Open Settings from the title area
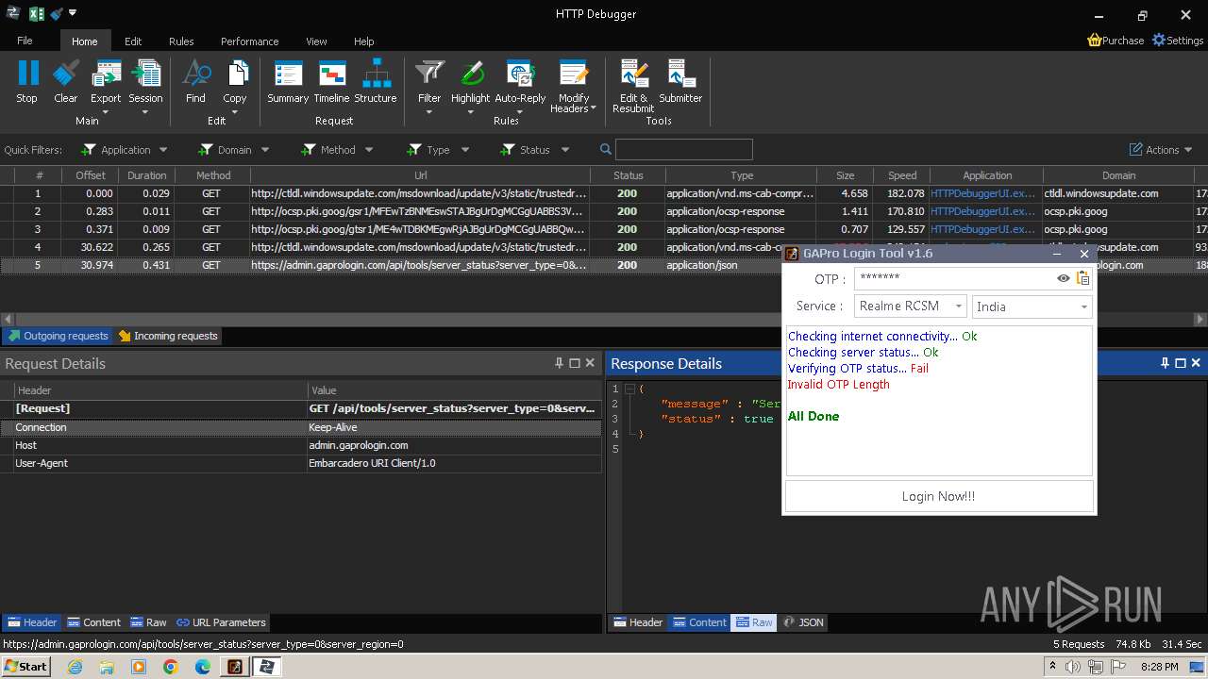This screenshot has width=1208, height=679. 1178,41
